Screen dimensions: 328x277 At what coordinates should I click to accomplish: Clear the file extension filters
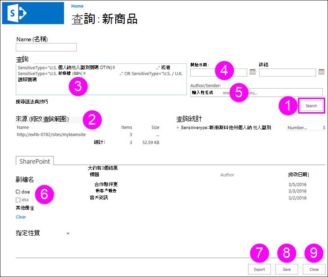(x=21, y=217)
